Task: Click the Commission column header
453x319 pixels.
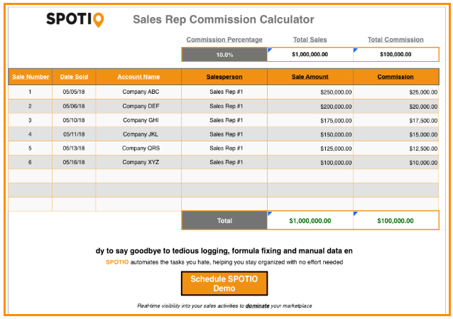Action: (395, 77)
